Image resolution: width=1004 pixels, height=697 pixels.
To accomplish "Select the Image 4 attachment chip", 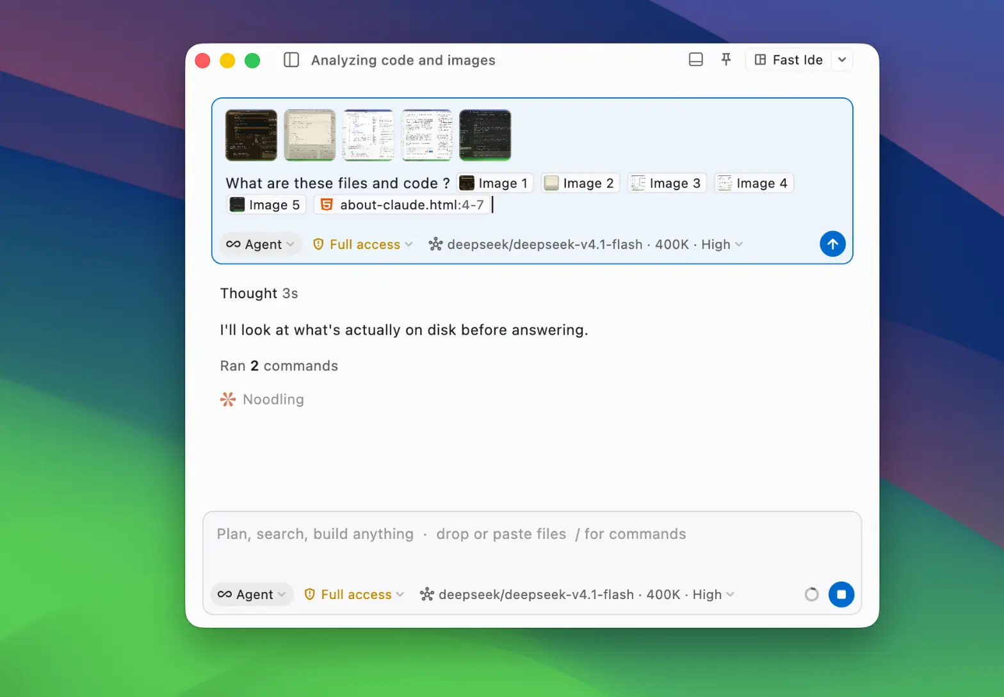I will click(x=753, y=183).
